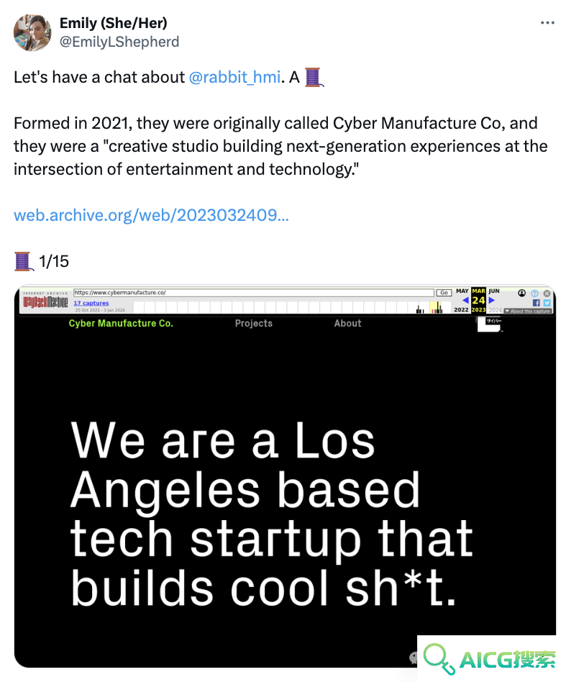
Task: Click the previous capture blue left arrow
Action: (x=465, y=300)
